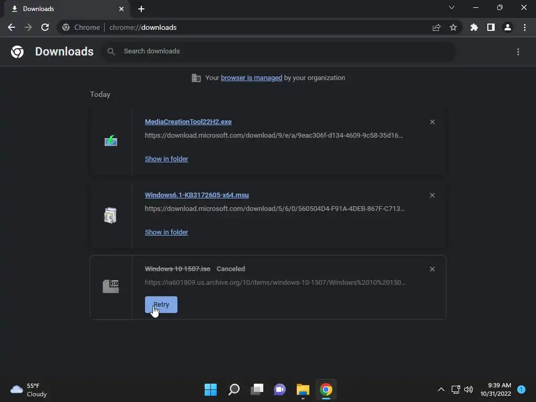Screen dimensions: 536x402
Task: Go back using the browser back arrow
Action: pyautogui.click(x=12, y=27)
